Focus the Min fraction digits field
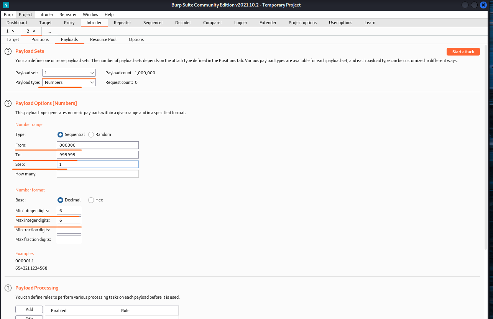 [69, 230]
